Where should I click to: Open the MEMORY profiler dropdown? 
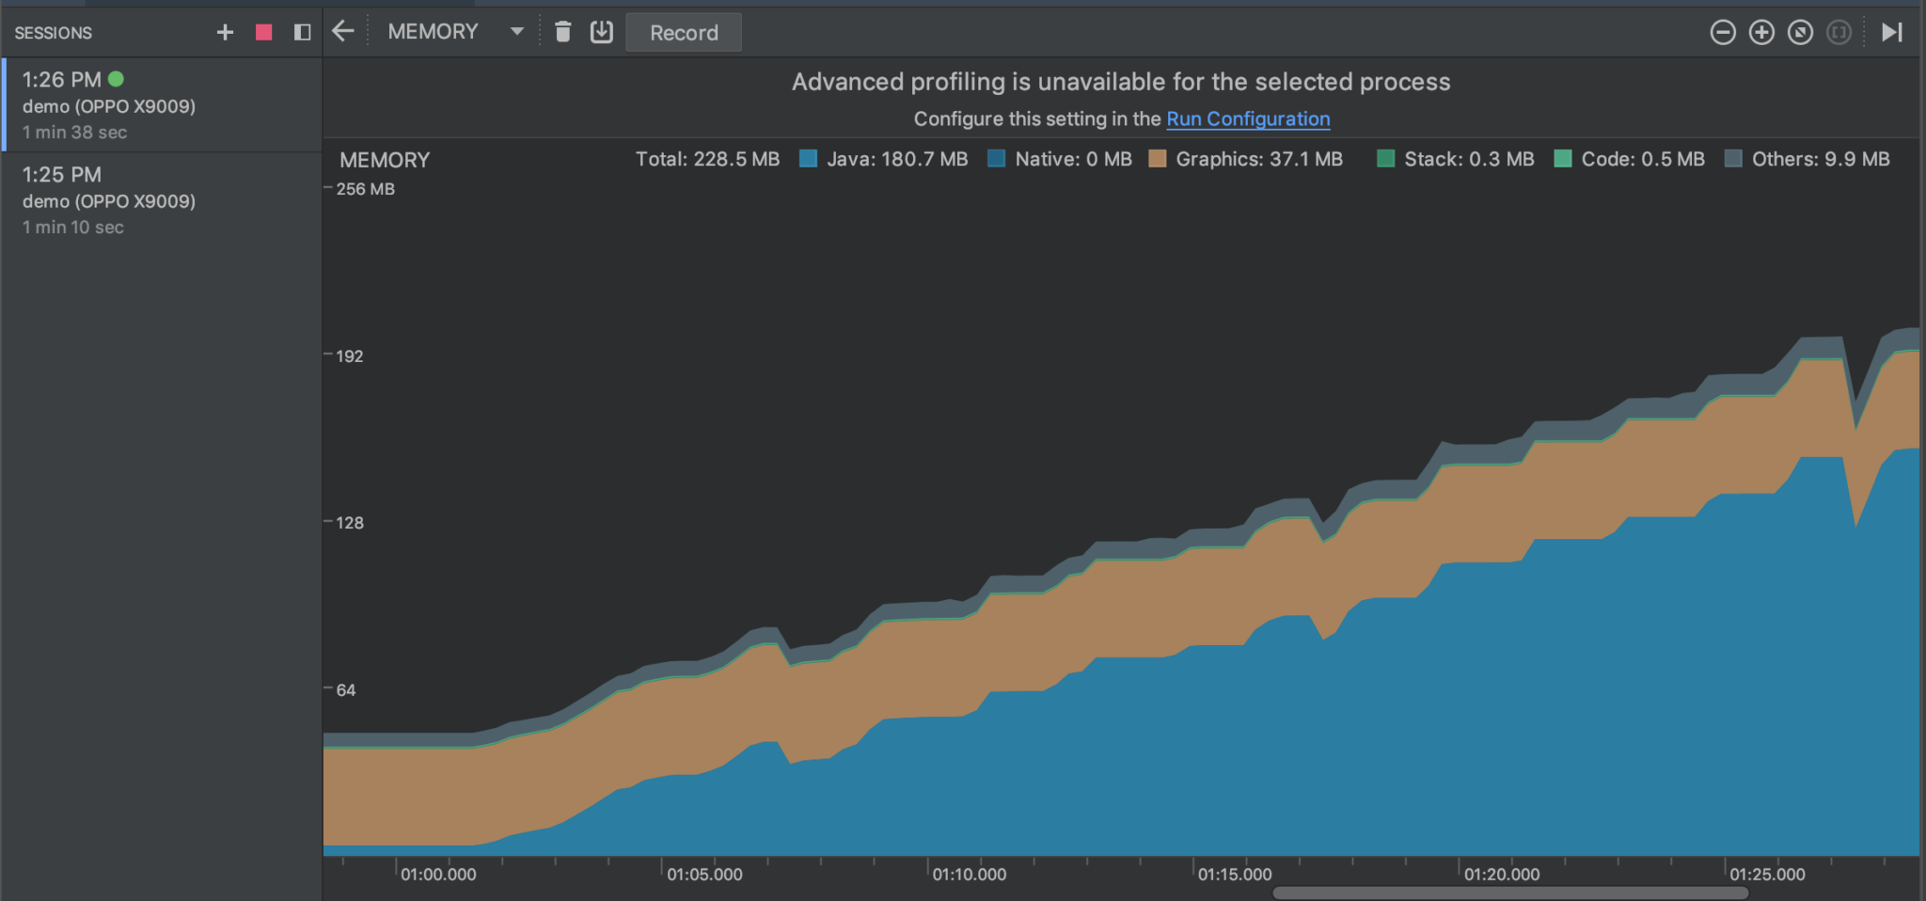pos(516,31)
